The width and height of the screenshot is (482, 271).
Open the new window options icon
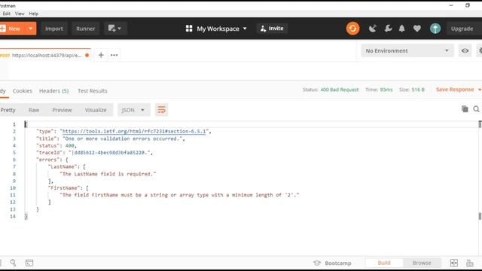coord(115,29)
